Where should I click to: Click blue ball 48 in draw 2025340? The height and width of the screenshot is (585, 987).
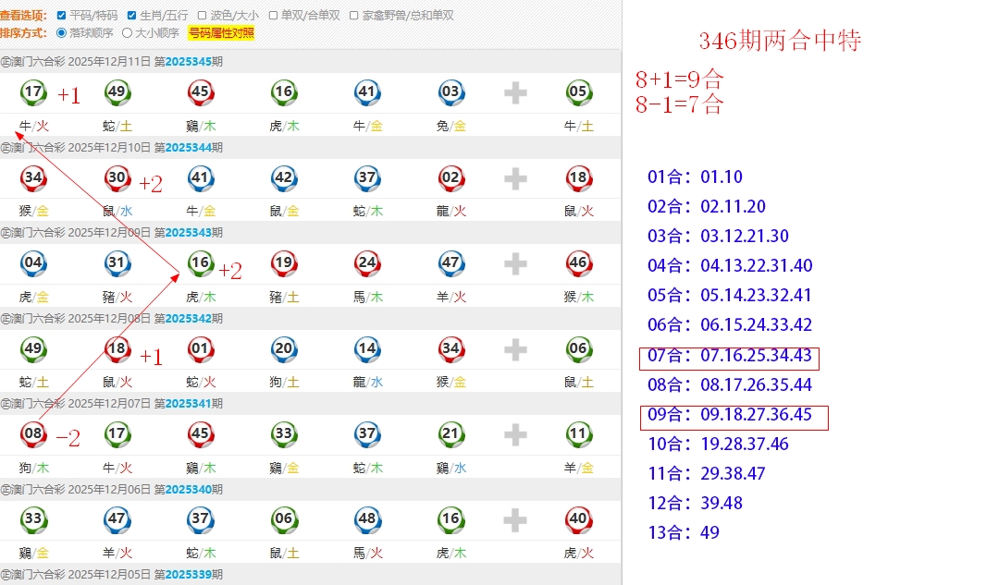pyautogui.click(x=367, y=519)
